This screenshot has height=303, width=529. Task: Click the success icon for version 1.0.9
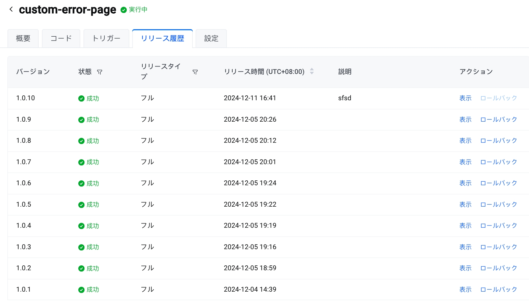[81, 120]
